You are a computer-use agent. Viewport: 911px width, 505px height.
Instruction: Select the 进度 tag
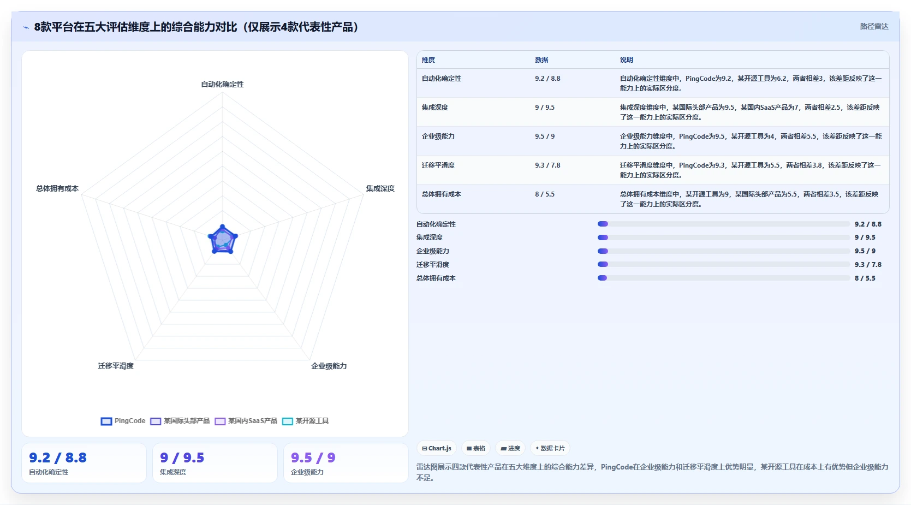pos(510,448)
